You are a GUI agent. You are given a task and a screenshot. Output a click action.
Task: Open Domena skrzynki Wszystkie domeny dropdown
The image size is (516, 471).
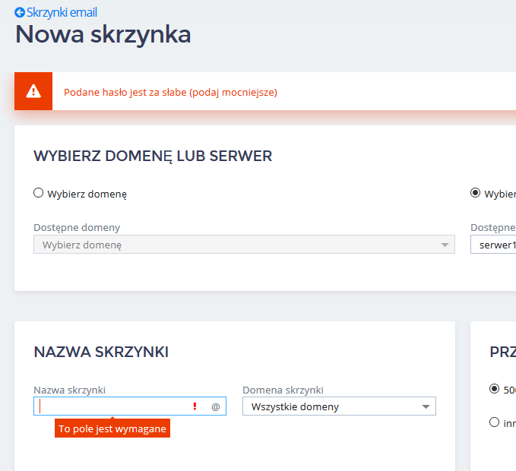point(339,406)
